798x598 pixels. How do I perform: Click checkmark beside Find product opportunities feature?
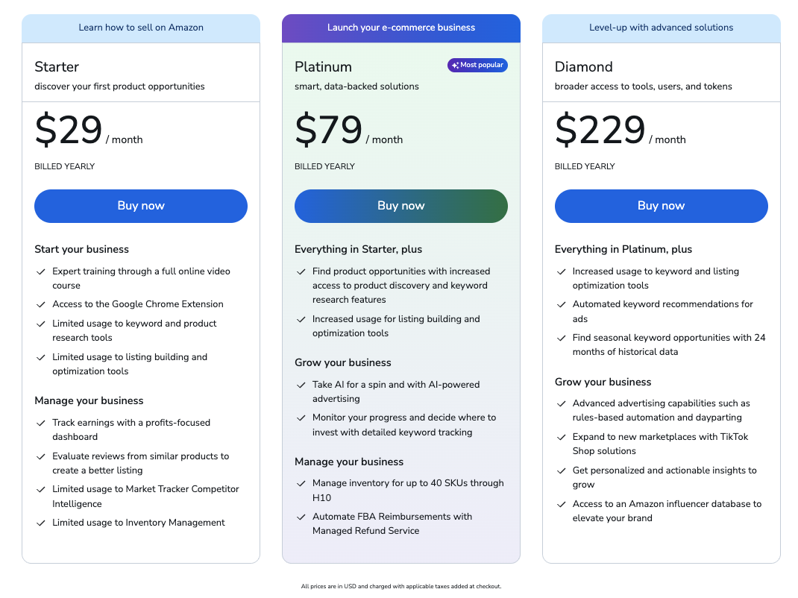(301, 271)
